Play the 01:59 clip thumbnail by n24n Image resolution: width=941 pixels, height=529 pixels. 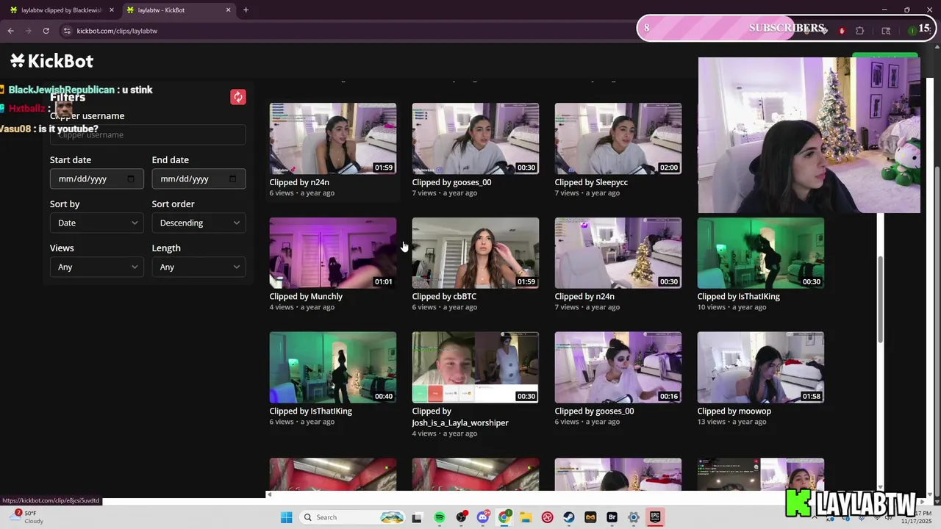click(x=332, y=138)
